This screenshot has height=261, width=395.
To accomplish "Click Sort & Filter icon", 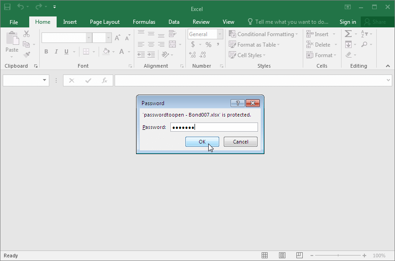I will 364,34.
